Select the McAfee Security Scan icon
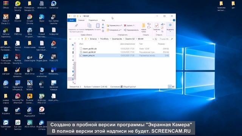This screenshot has width=242, height=136. click(x=18, y=59)
